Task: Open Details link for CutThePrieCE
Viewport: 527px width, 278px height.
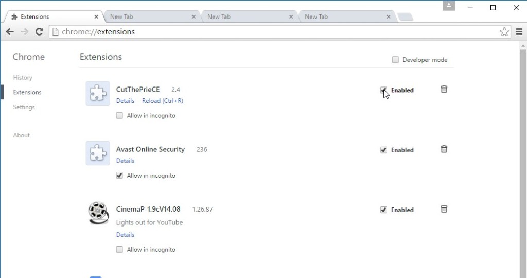Action: tap(125, 101)
